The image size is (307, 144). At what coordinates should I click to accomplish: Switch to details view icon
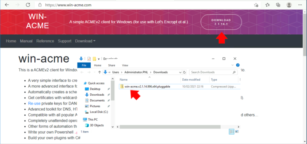231,132
